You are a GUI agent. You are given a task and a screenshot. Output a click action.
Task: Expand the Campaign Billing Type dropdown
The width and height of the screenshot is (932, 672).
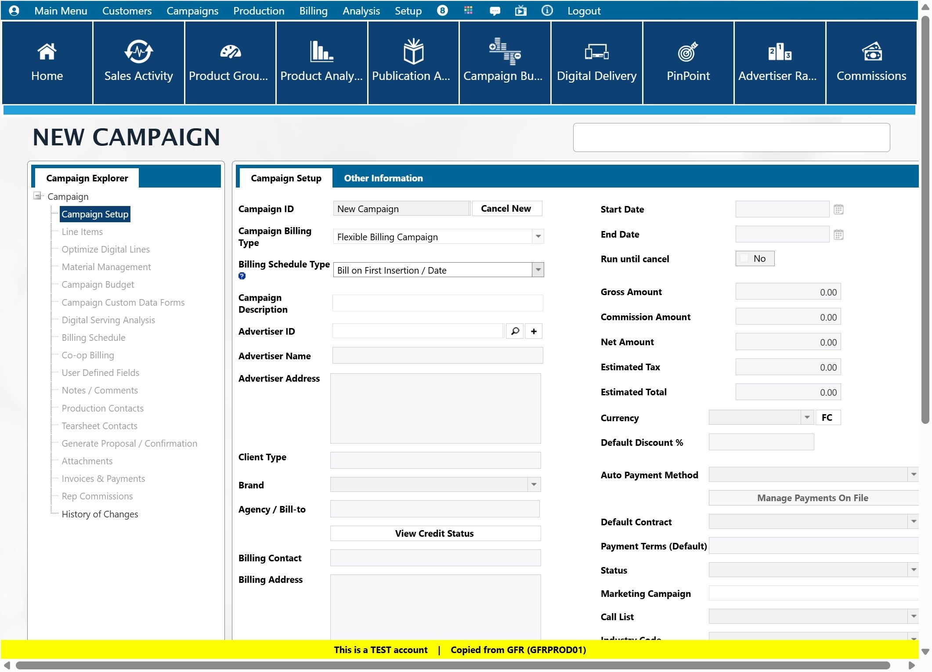tap(538, 237)
